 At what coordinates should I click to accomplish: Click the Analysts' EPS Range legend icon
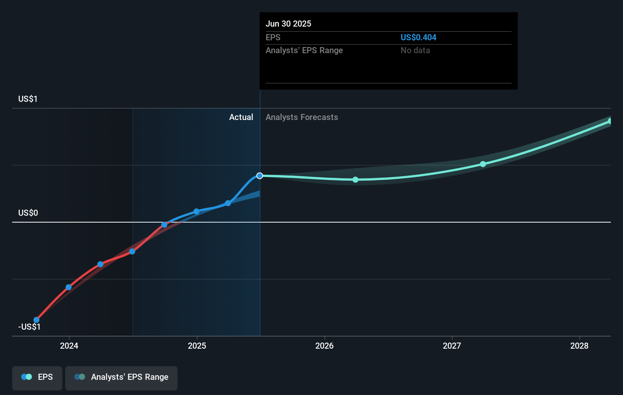[x=80, y=376]
